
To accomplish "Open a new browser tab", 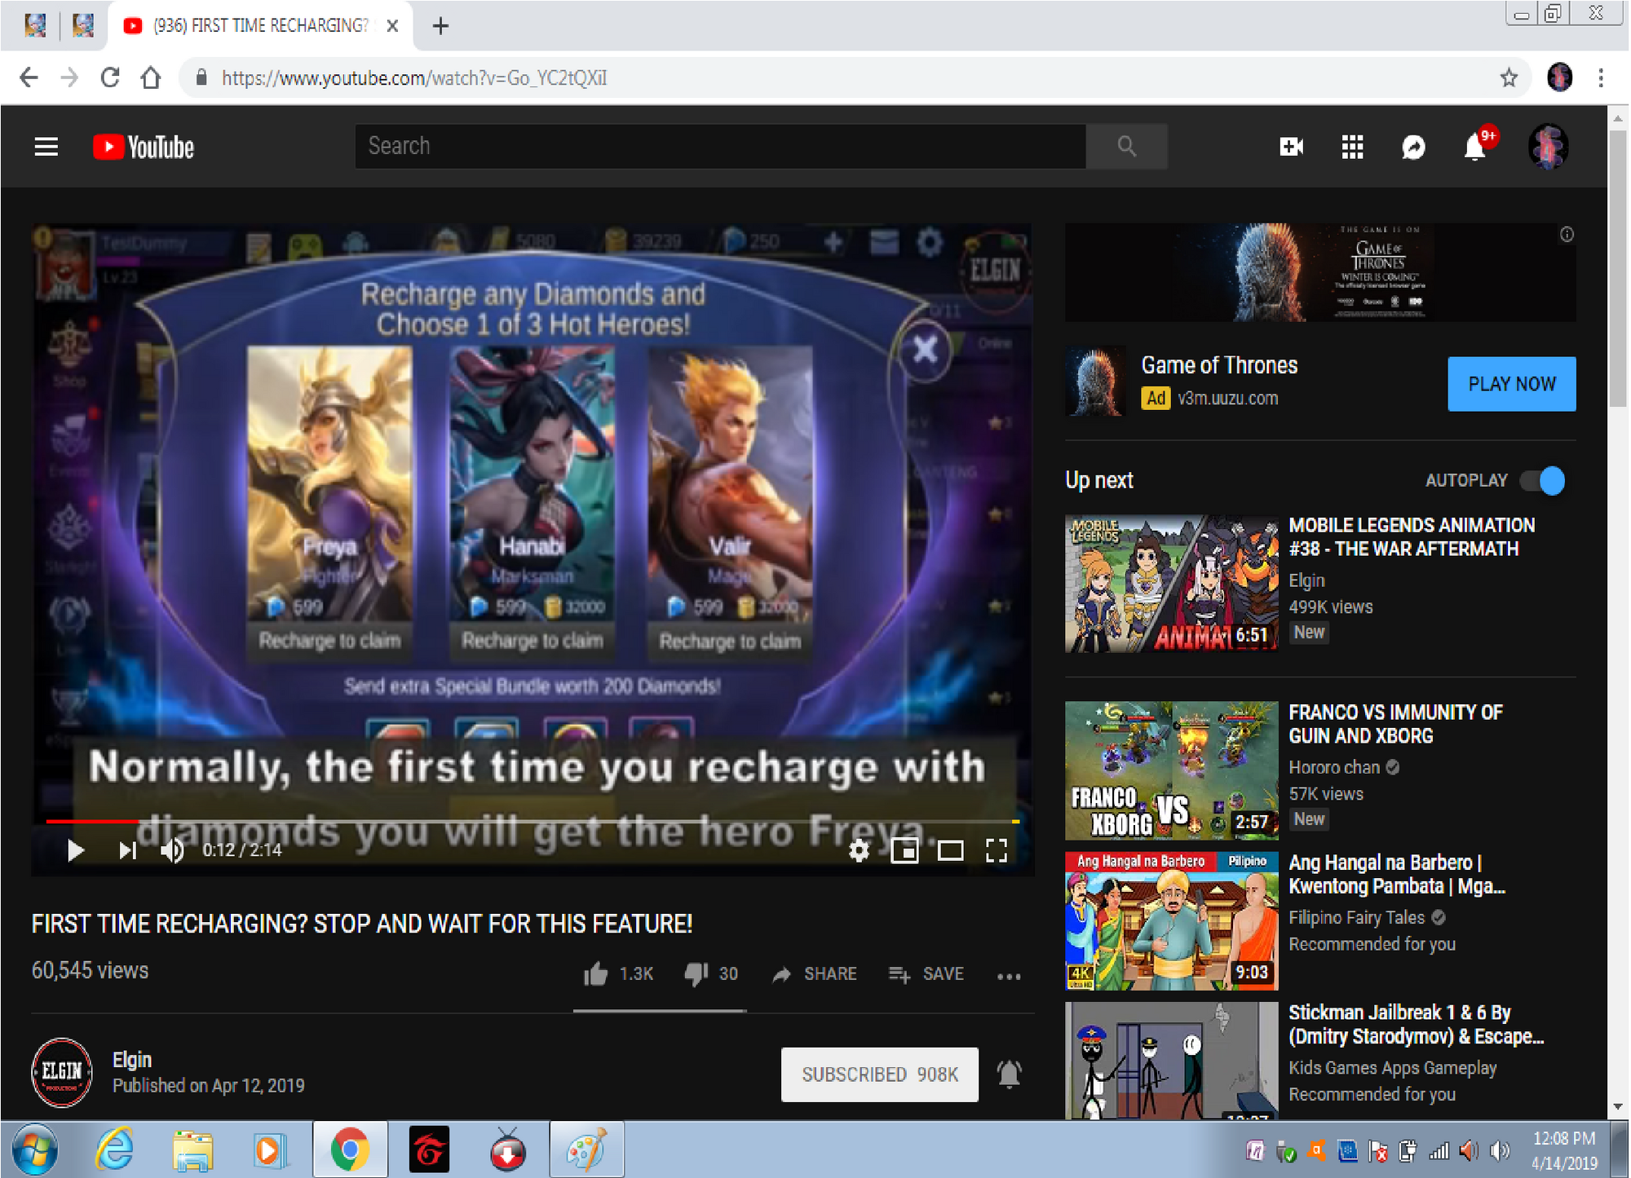I will point(440,26).
